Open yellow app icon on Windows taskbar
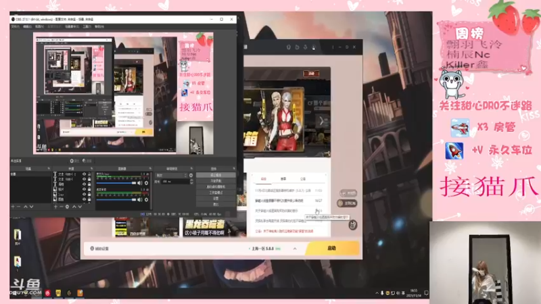 58,293
